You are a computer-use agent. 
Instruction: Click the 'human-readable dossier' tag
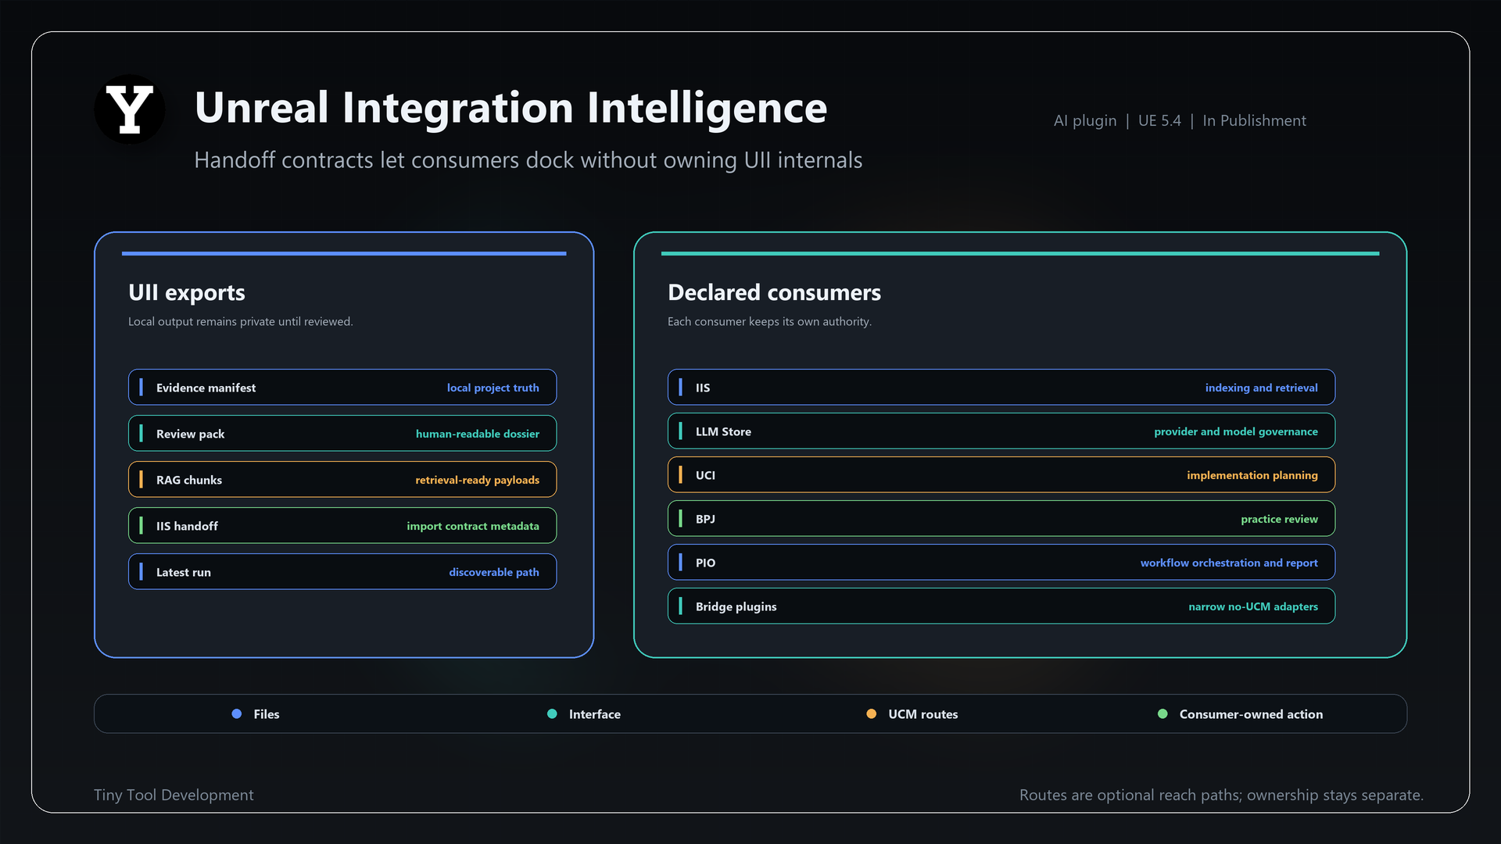pyautogui.click(x=478, y=434)
